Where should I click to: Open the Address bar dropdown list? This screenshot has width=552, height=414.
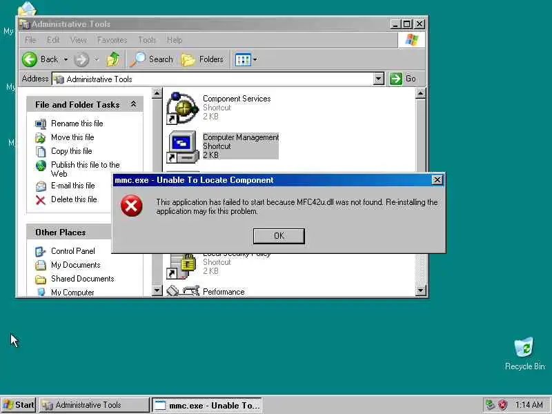(378, 79)
